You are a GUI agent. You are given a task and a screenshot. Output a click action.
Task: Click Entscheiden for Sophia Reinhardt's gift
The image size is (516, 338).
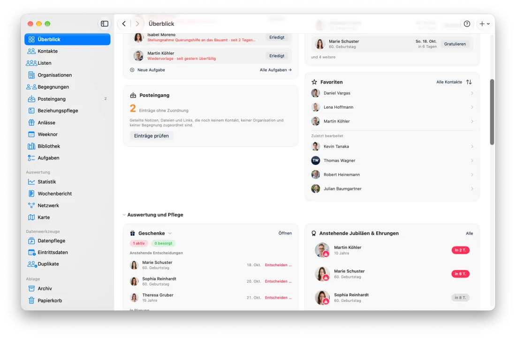278,281
